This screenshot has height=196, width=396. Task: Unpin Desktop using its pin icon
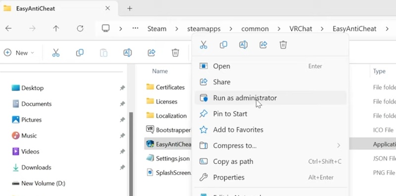point(122,88)
